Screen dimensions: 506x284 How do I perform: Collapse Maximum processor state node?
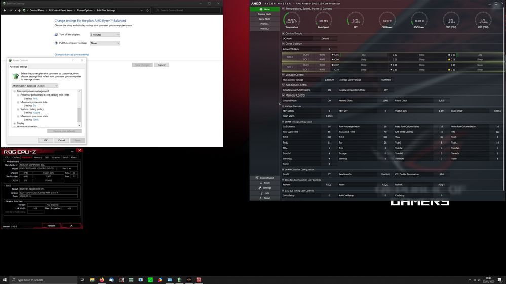coord(18,116)
